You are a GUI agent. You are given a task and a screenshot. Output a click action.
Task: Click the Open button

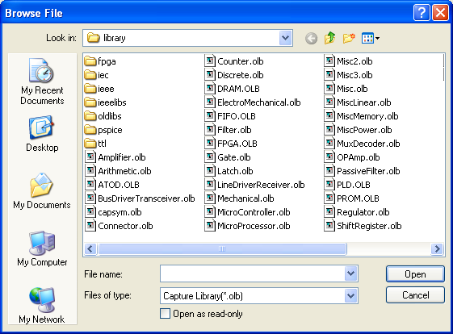click(415, 274)
